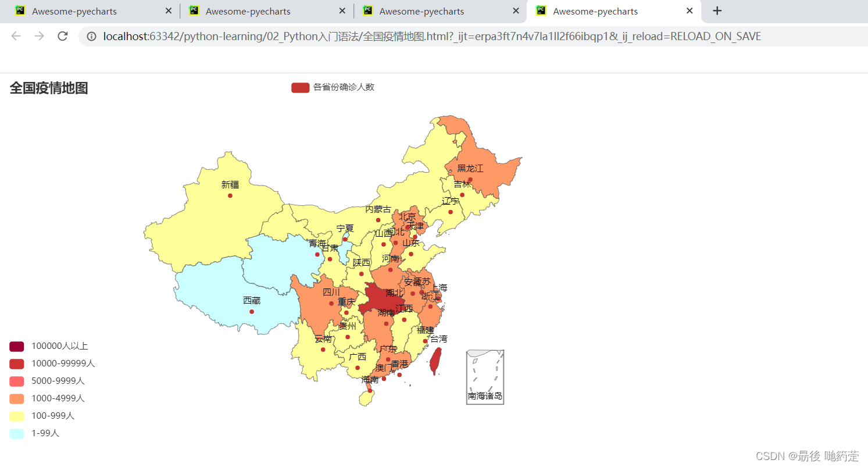Click the 全国疫情地图 chart title
This screenshot has height=467, width=868.
pyautogui.click(x=49, y=88)
